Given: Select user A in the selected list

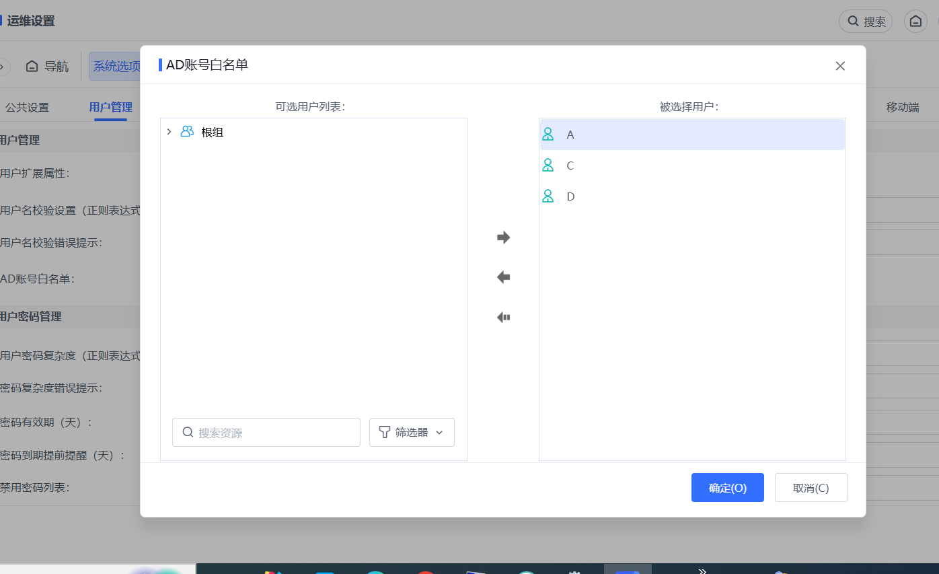Looking at the screenshot, I should click(692, 135).
